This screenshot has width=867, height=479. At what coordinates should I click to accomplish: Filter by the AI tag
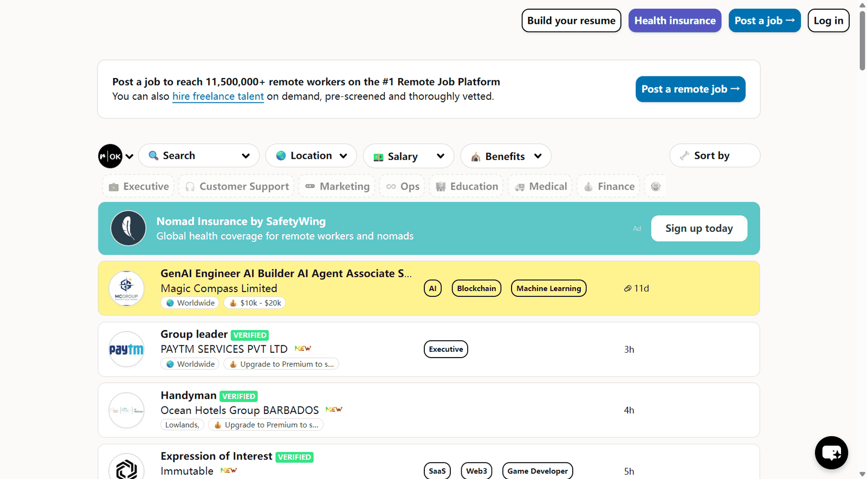pyautogui.click(x=432, y=288)
